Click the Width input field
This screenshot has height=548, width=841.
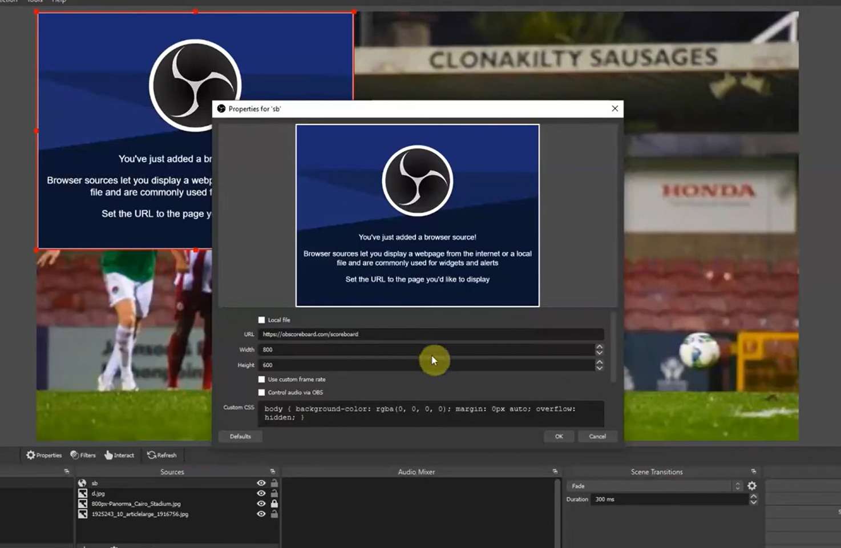(x=426, y=349)
